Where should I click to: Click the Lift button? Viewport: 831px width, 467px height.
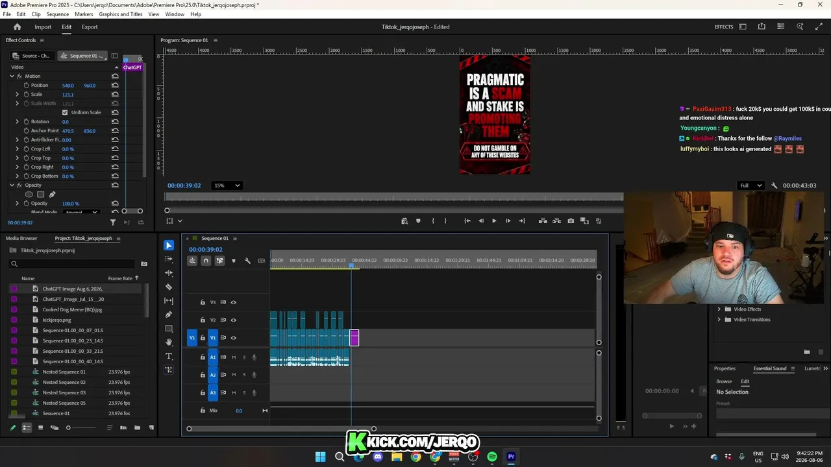pos(543,221)
